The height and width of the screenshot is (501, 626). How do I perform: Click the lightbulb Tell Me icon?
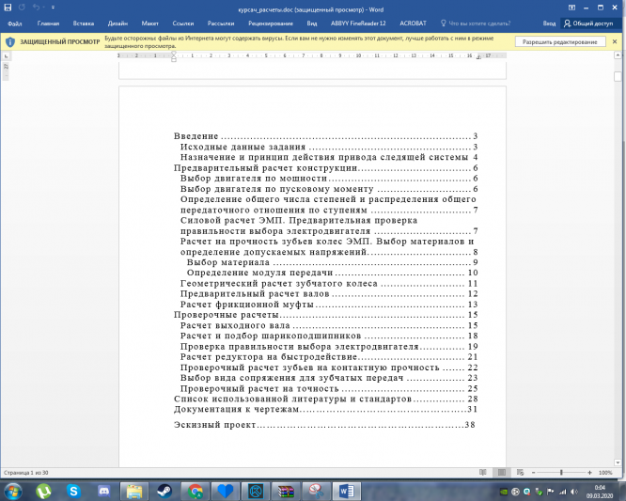pos(443,23)
